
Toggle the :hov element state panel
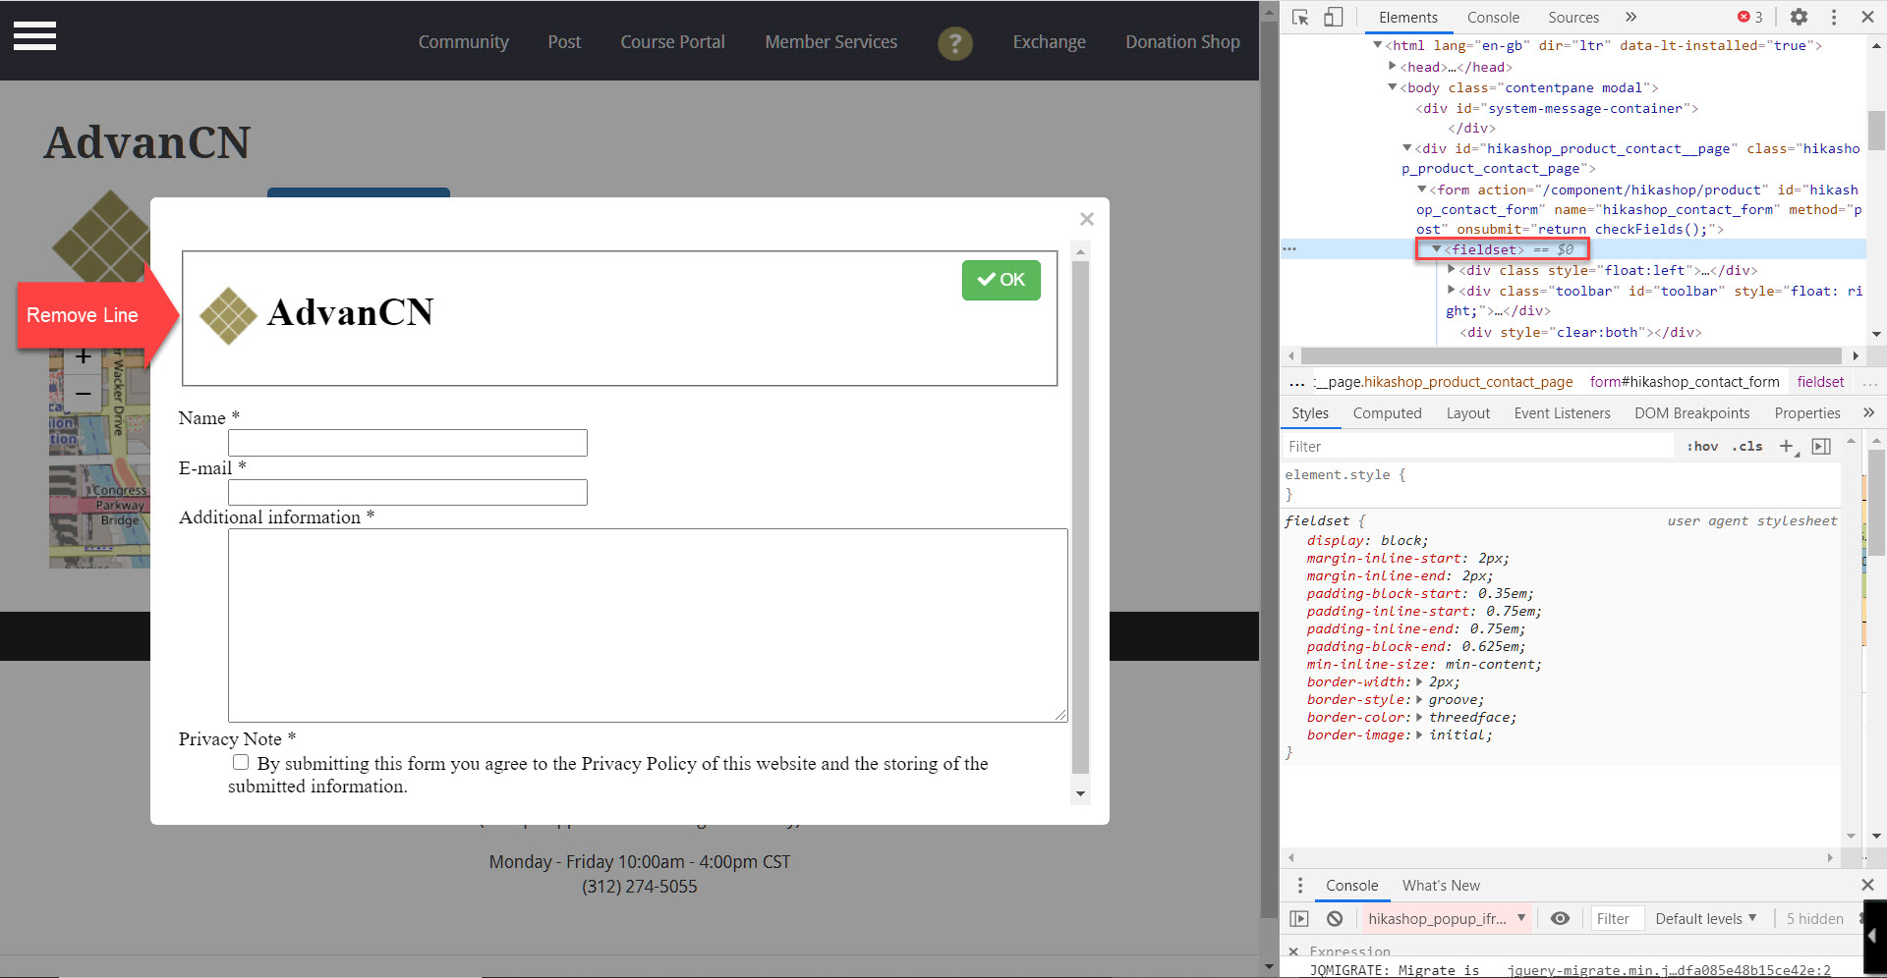1702,447
